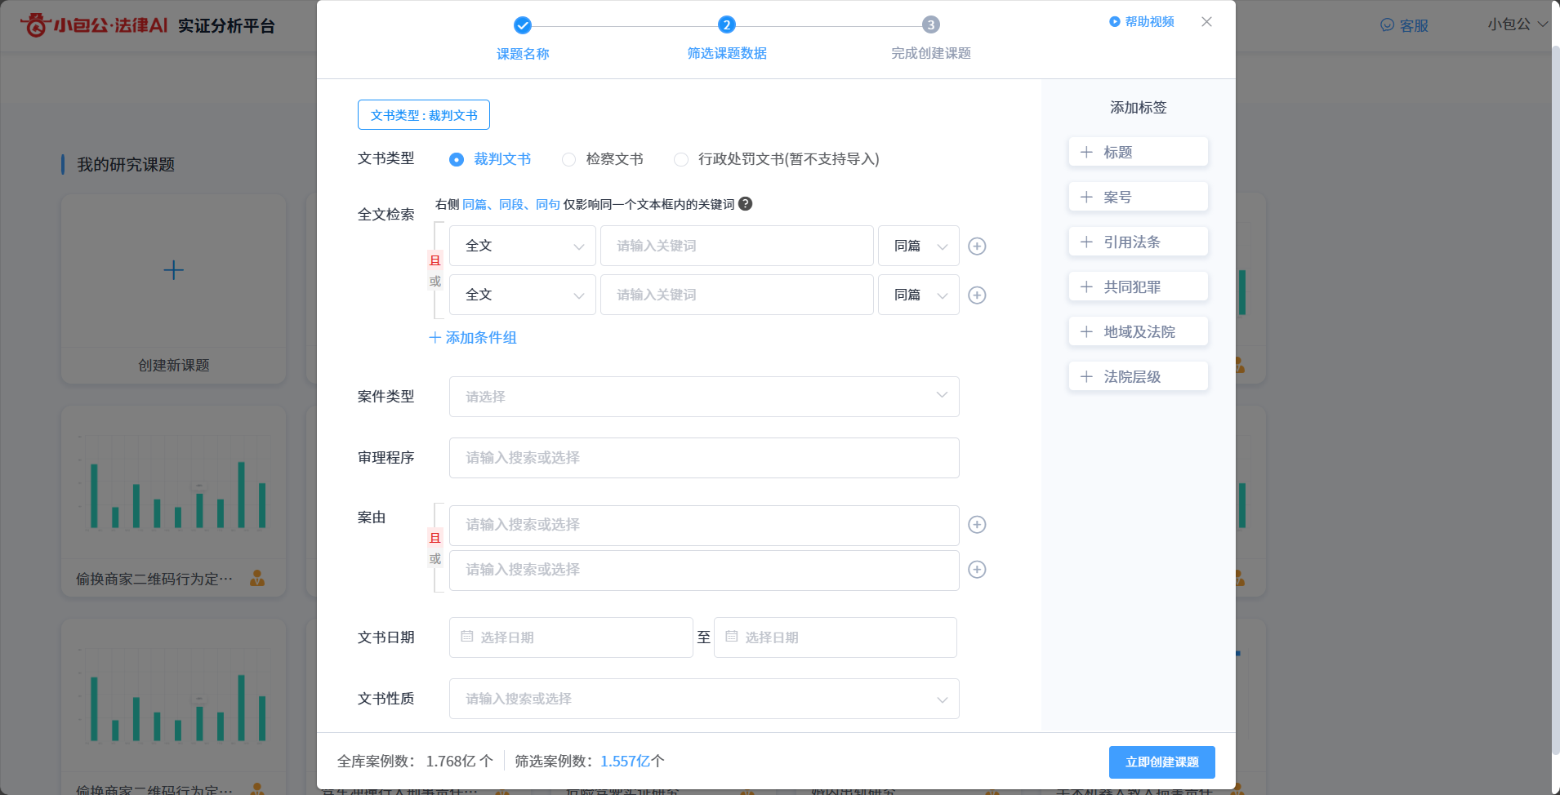Add the 标题 tag
The height and width of the screenshot is (795, 1560).
1138,153
